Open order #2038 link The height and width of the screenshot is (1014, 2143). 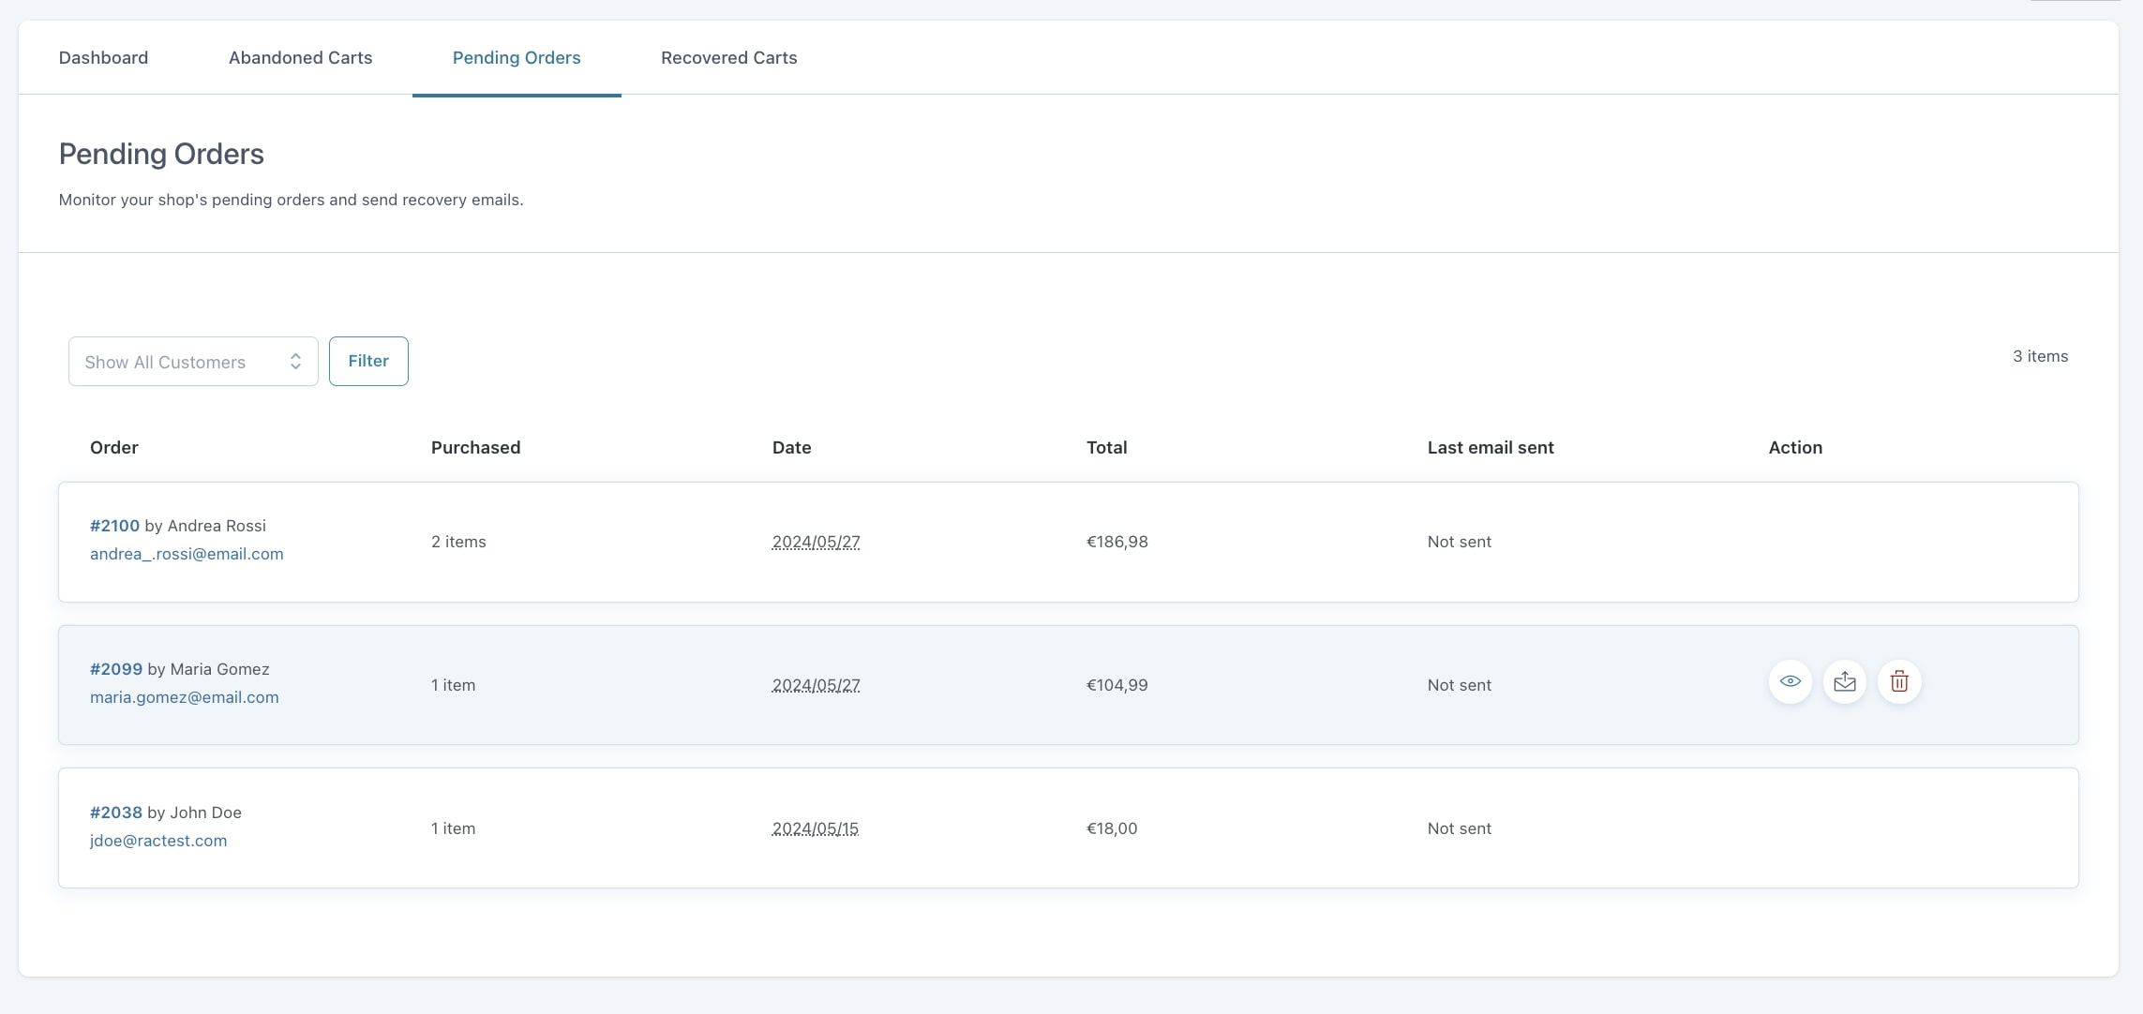[x=115, y=813]
